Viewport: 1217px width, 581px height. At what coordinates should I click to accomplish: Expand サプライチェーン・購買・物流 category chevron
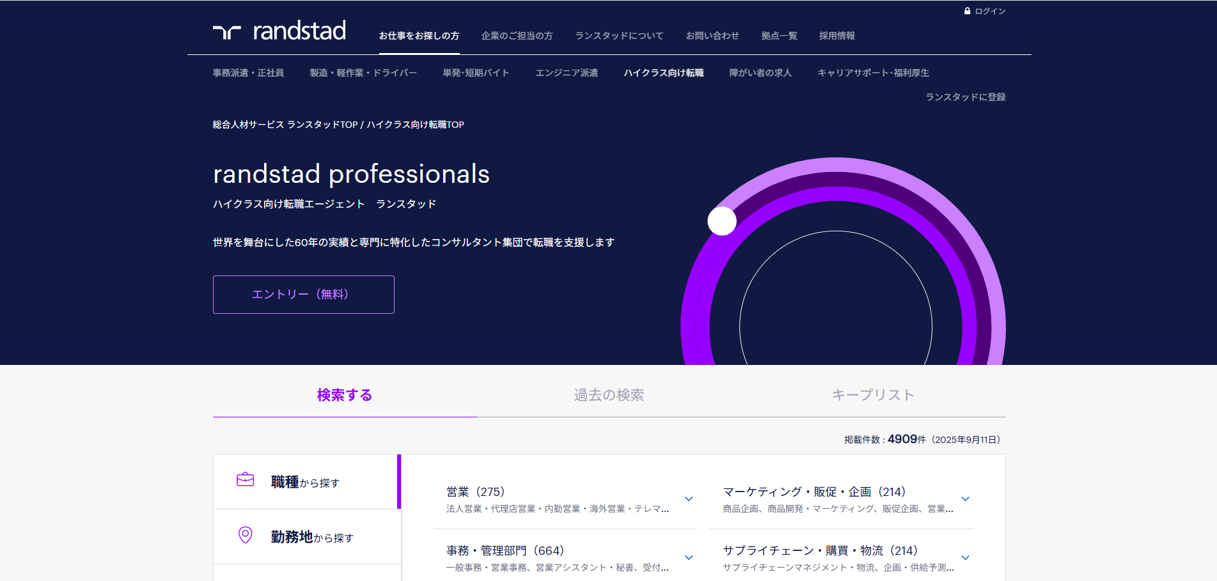pyautogui.click(x=965, y=557)
